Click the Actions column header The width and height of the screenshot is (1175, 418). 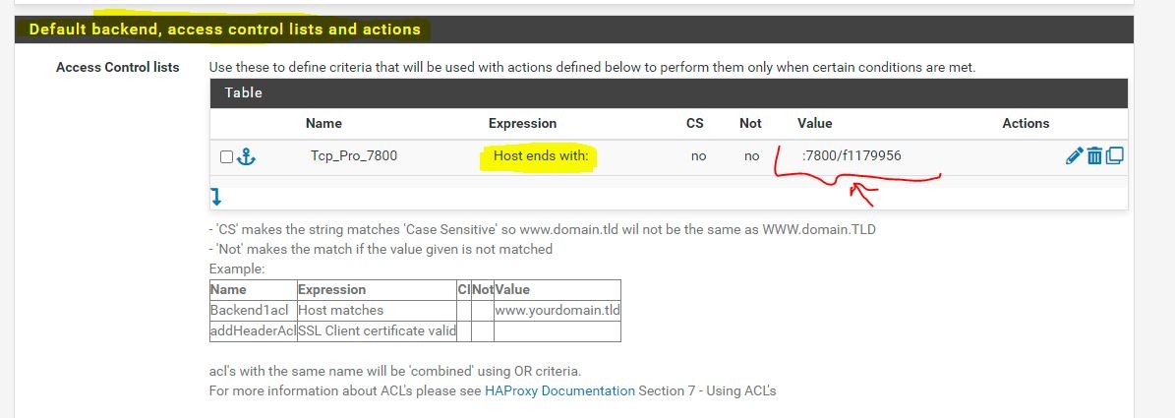tap(1026, 123)
